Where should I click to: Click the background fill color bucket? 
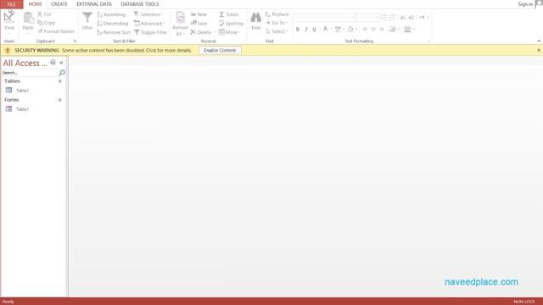click(350, 30)
